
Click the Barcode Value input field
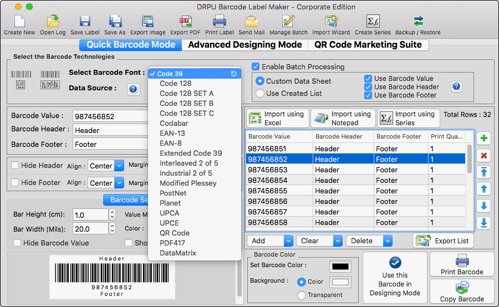click(x=110, y=116)
